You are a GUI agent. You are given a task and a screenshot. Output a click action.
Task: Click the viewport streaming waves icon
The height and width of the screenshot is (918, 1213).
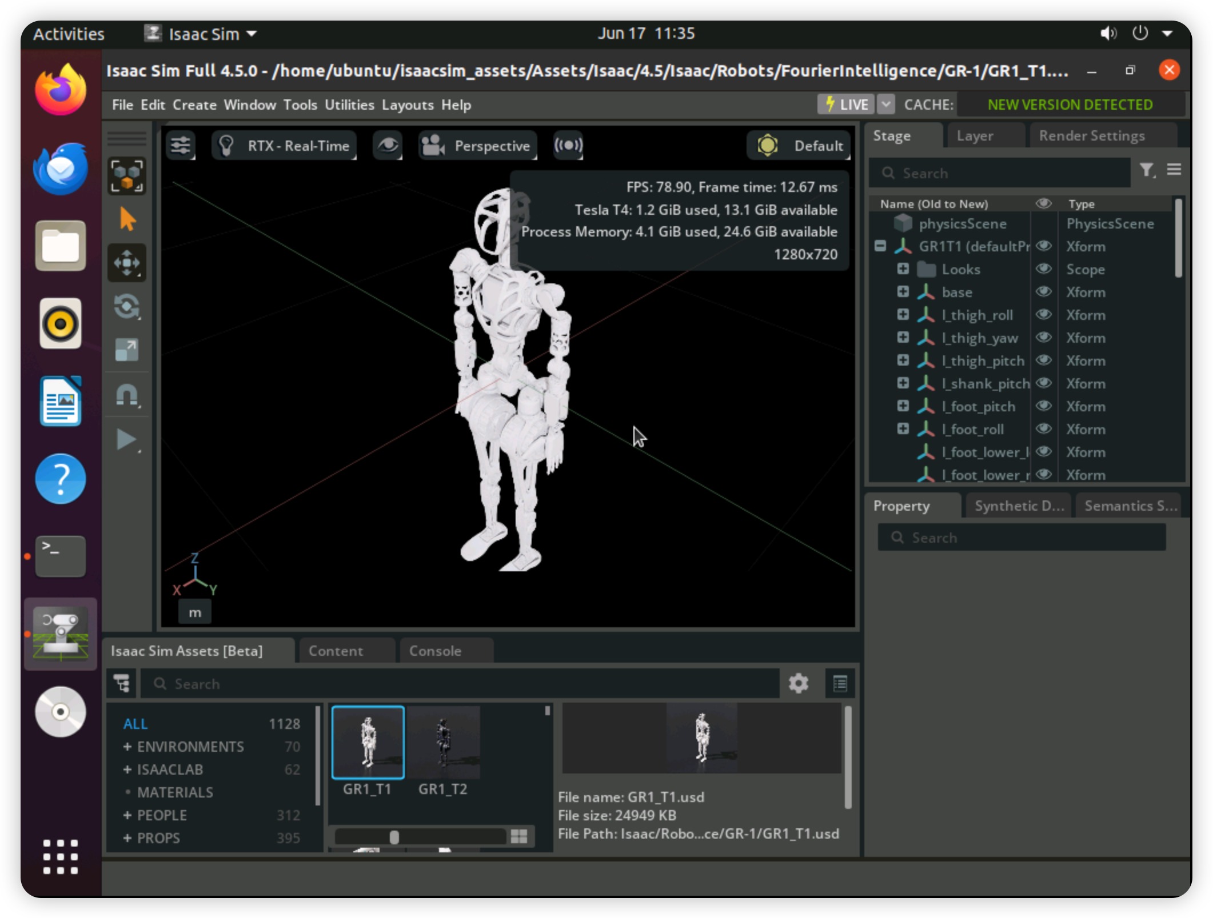[568, 146]
